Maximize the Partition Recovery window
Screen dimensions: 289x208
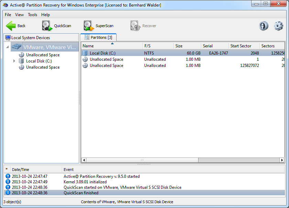point(265,4)
